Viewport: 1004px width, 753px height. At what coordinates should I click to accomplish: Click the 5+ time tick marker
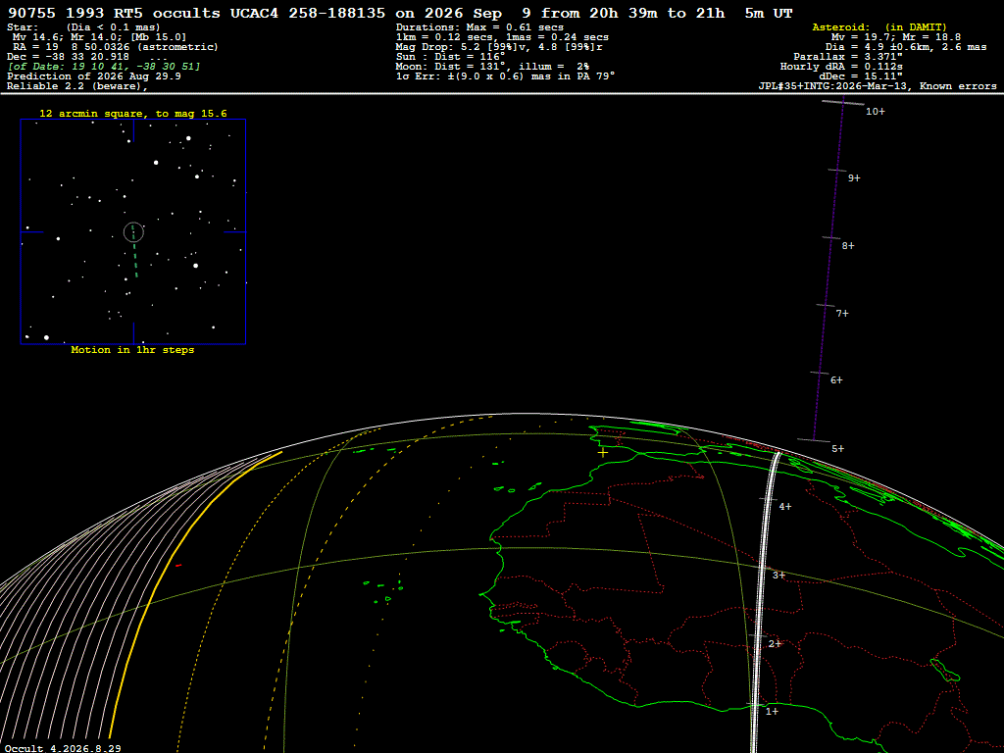(837, 449)
